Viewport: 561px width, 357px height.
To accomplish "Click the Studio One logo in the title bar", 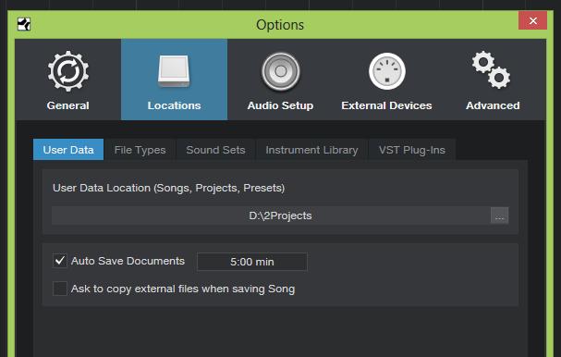I will [24, 24].
